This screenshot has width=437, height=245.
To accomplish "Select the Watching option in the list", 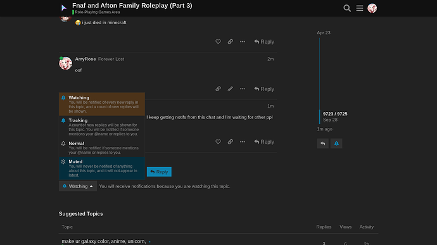I will [x=102, y=104].
